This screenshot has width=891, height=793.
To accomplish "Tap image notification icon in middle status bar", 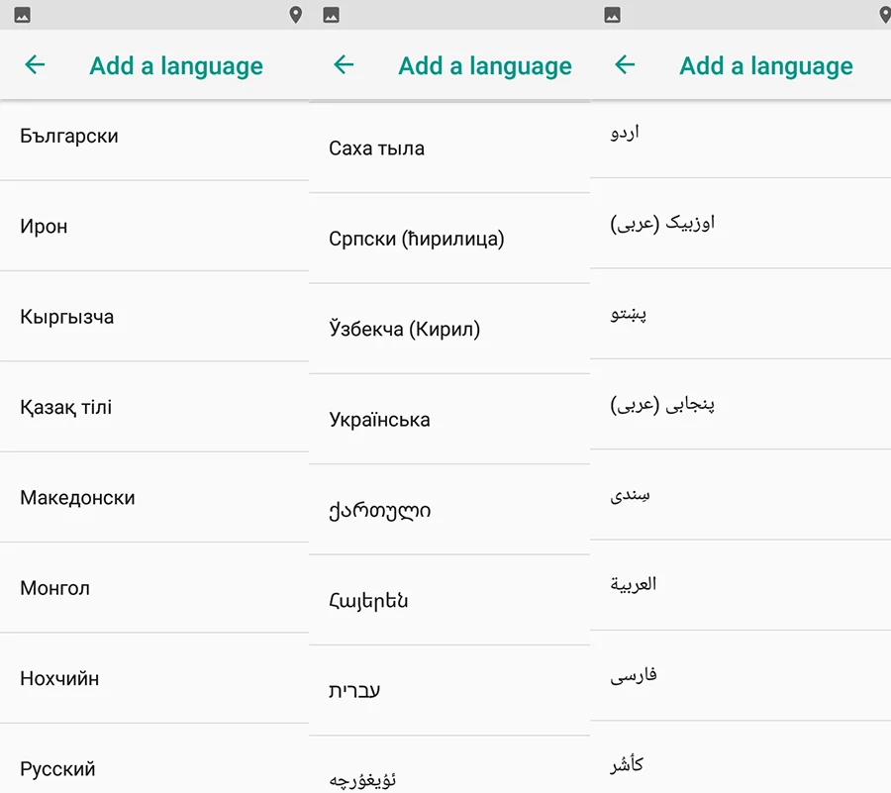I will point(332,15).
